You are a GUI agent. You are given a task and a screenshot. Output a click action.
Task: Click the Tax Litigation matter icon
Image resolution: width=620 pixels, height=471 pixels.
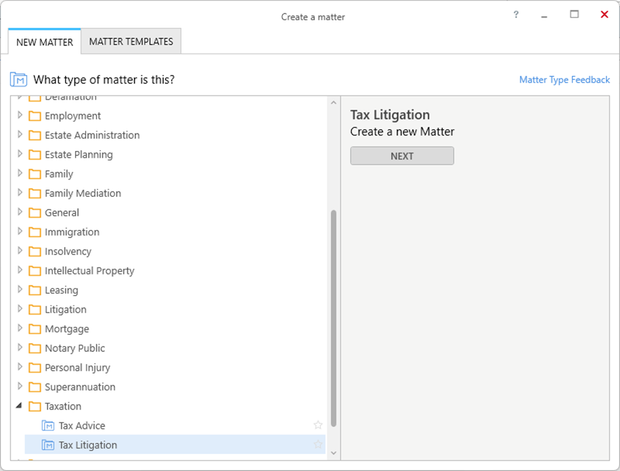coord(48,445)
